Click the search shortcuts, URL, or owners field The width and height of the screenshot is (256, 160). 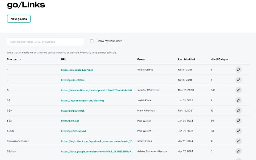(x=45, y=42)
